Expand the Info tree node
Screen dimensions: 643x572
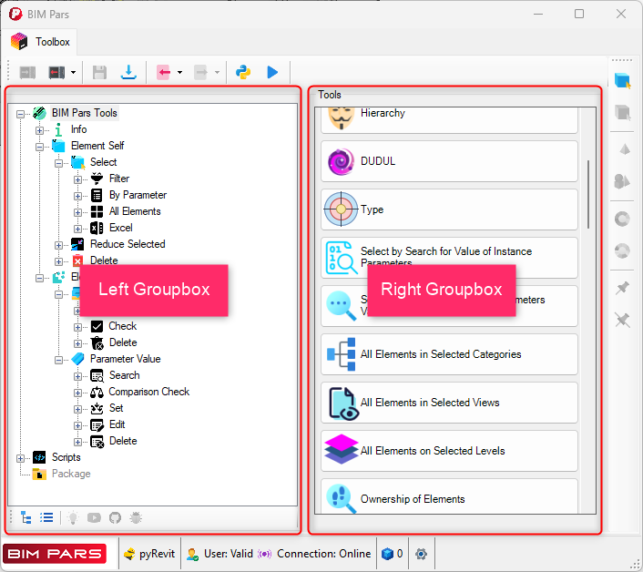(40, 129)
